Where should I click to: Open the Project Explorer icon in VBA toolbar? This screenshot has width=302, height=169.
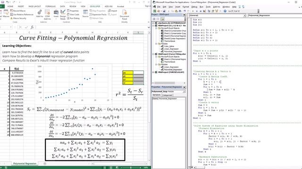point(209,11)
